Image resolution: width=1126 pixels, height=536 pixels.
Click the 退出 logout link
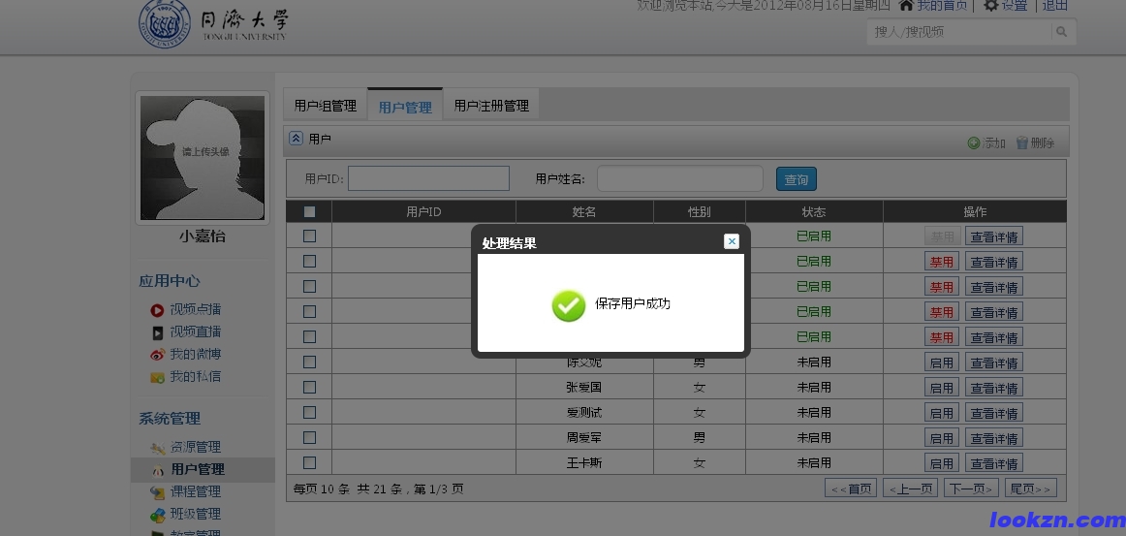(x=1054, y=6)
